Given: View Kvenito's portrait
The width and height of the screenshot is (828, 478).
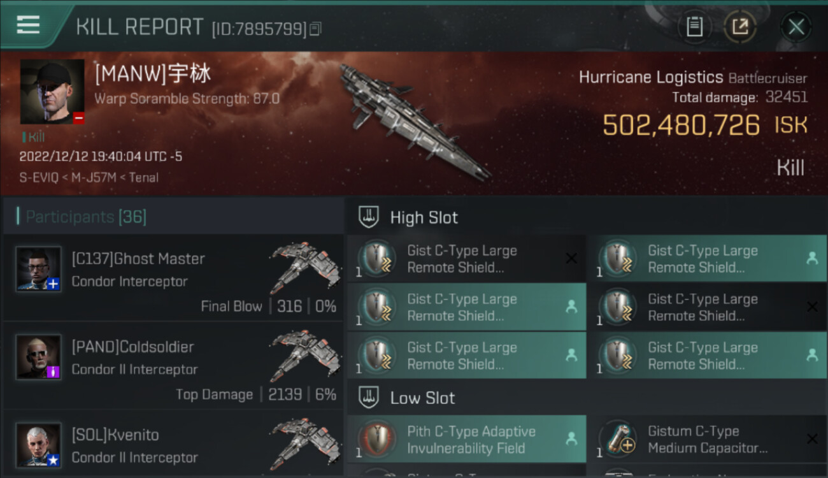Looking at the screenshot, I should [39, 444].
